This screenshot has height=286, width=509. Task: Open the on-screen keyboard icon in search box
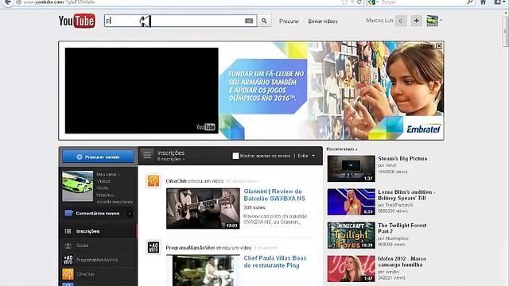[249, 21]
